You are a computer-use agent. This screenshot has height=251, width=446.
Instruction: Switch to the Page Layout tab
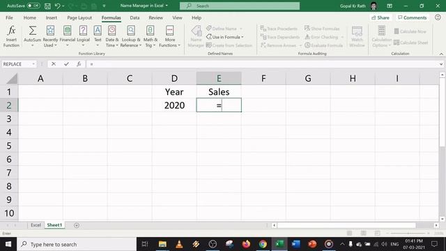pyautogui.click(x=79, y=17)
